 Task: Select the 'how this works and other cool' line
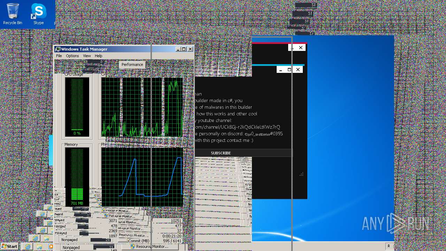coord(226,114)
